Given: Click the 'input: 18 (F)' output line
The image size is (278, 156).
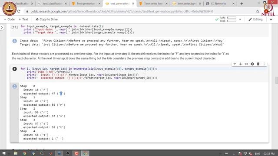Looking at the screenshot, I should [36, 90].
